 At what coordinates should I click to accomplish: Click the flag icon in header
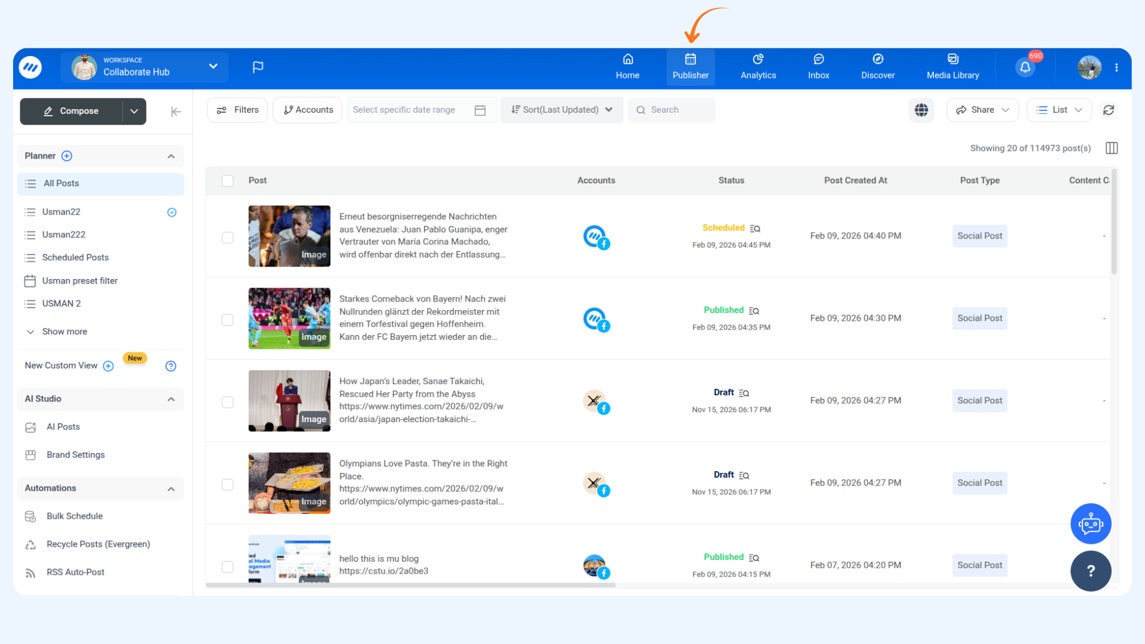(258, 67)
